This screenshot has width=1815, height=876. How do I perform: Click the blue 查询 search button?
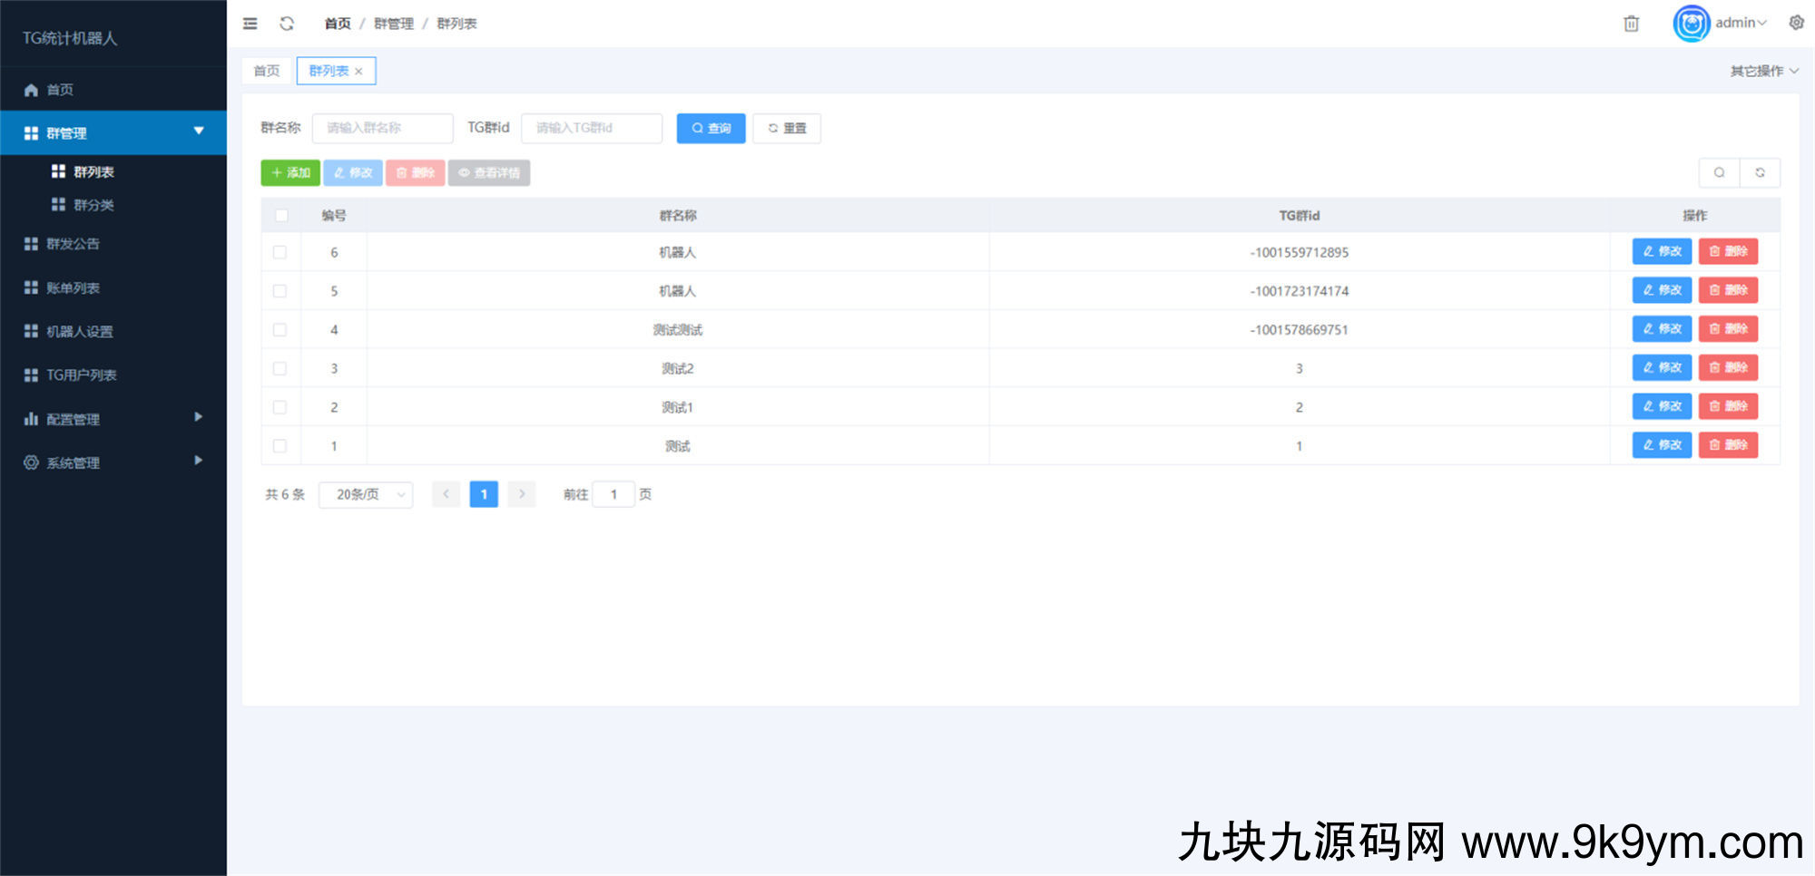click(711, 129)
